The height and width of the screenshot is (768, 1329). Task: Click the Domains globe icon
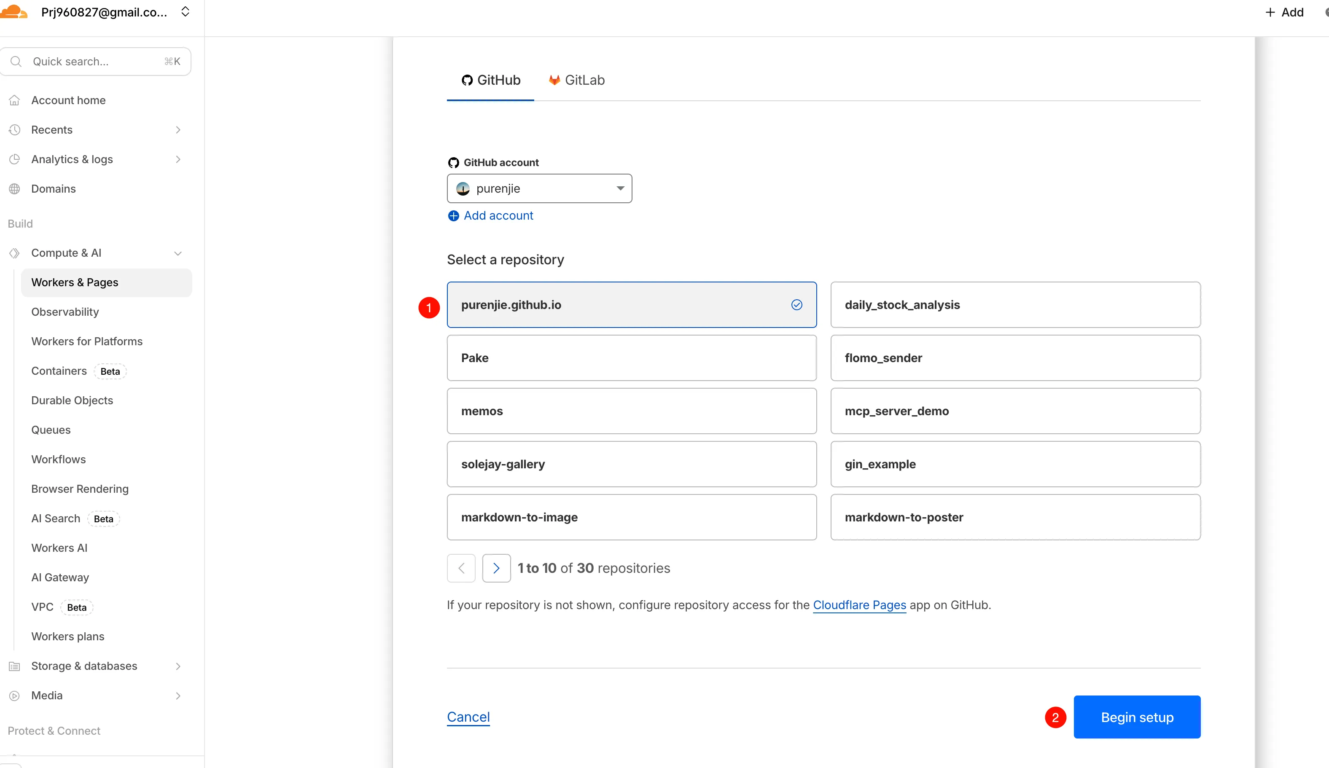pos(15,189)
